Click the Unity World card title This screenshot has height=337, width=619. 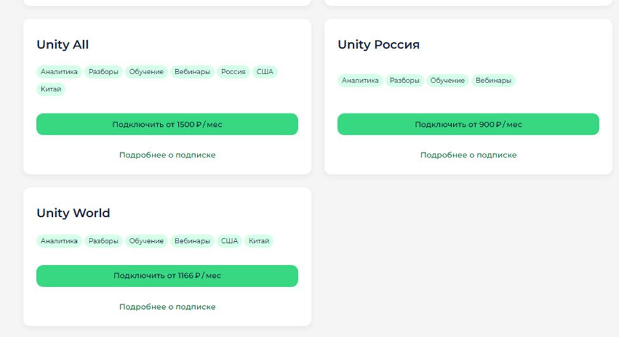73,213
